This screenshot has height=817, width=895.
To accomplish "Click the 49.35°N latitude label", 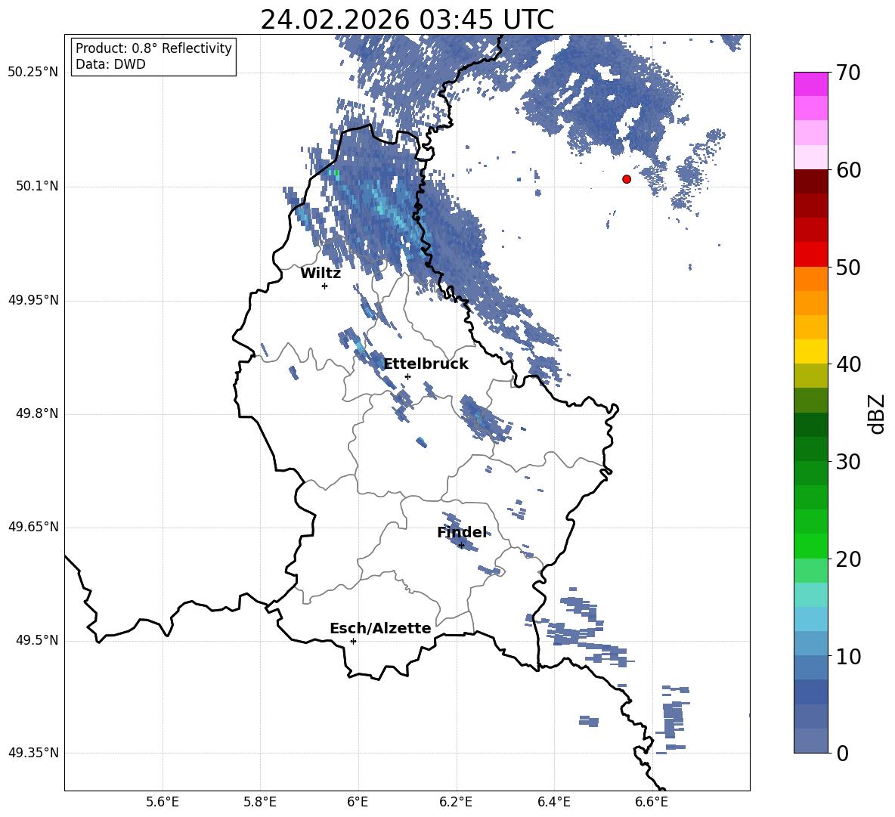I will [x=33, y=753].
